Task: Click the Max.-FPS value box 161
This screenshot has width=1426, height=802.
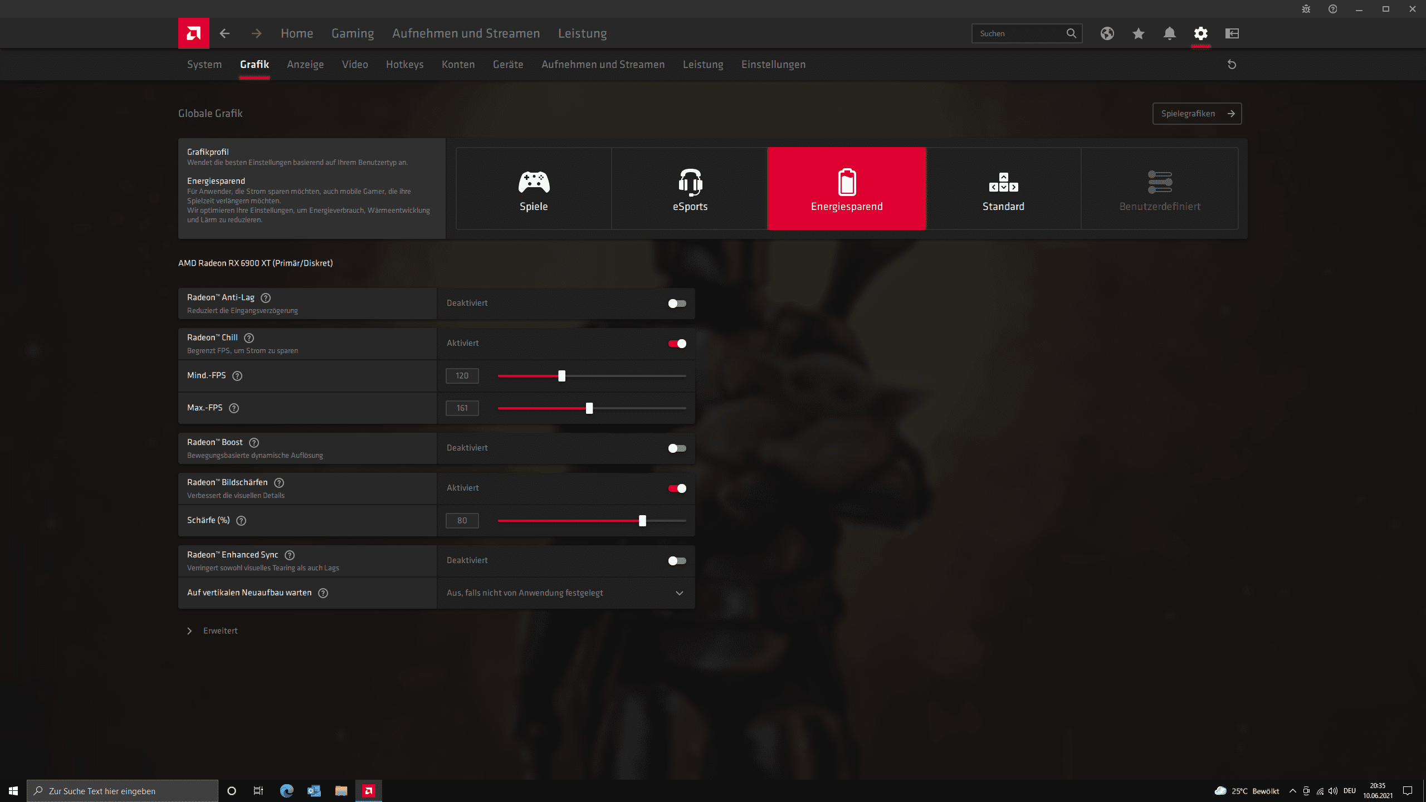Action: [462, 408]
